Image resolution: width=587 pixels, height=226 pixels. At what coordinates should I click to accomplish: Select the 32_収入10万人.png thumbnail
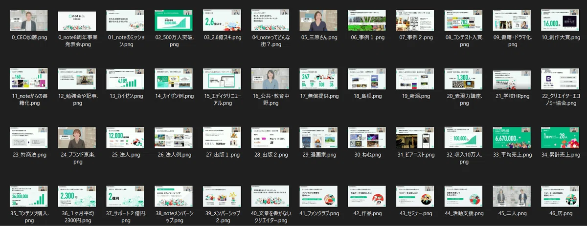[464, 138]
